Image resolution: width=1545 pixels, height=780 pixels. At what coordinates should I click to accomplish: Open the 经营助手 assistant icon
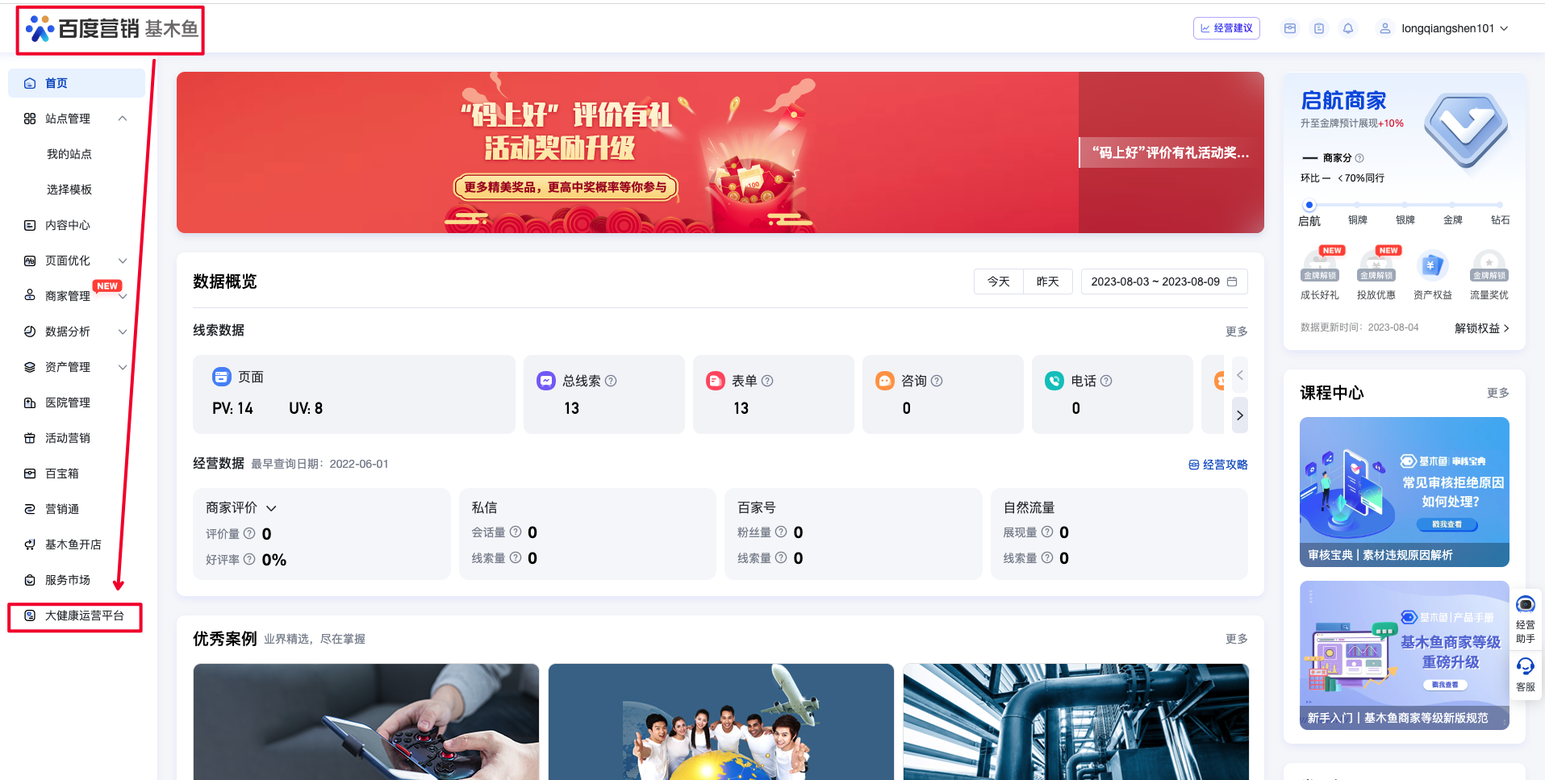coord(1525,605)
